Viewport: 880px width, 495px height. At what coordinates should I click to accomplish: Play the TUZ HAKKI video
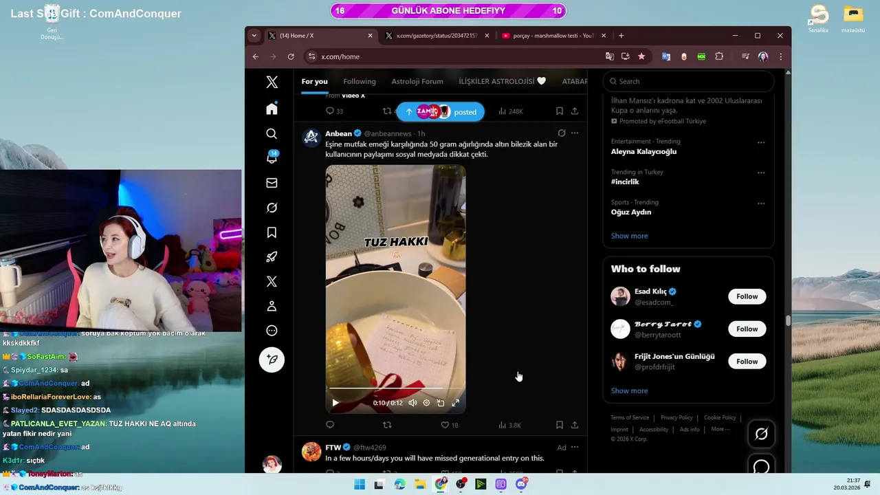pos(335,403)
